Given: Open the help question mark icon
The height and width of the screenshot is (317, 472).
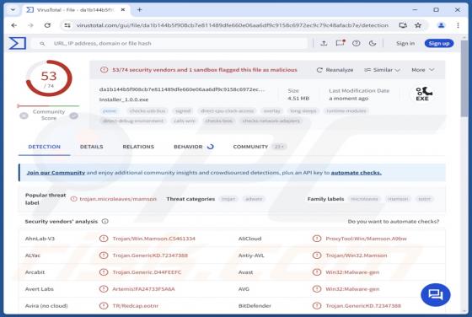Looking at the screenshot, I should [x=356, y=43].
